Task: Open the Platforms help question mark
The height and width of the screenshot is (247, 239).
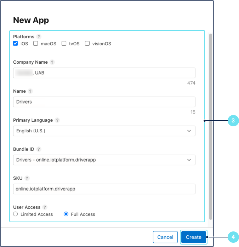Action: [x=39, y=37]
